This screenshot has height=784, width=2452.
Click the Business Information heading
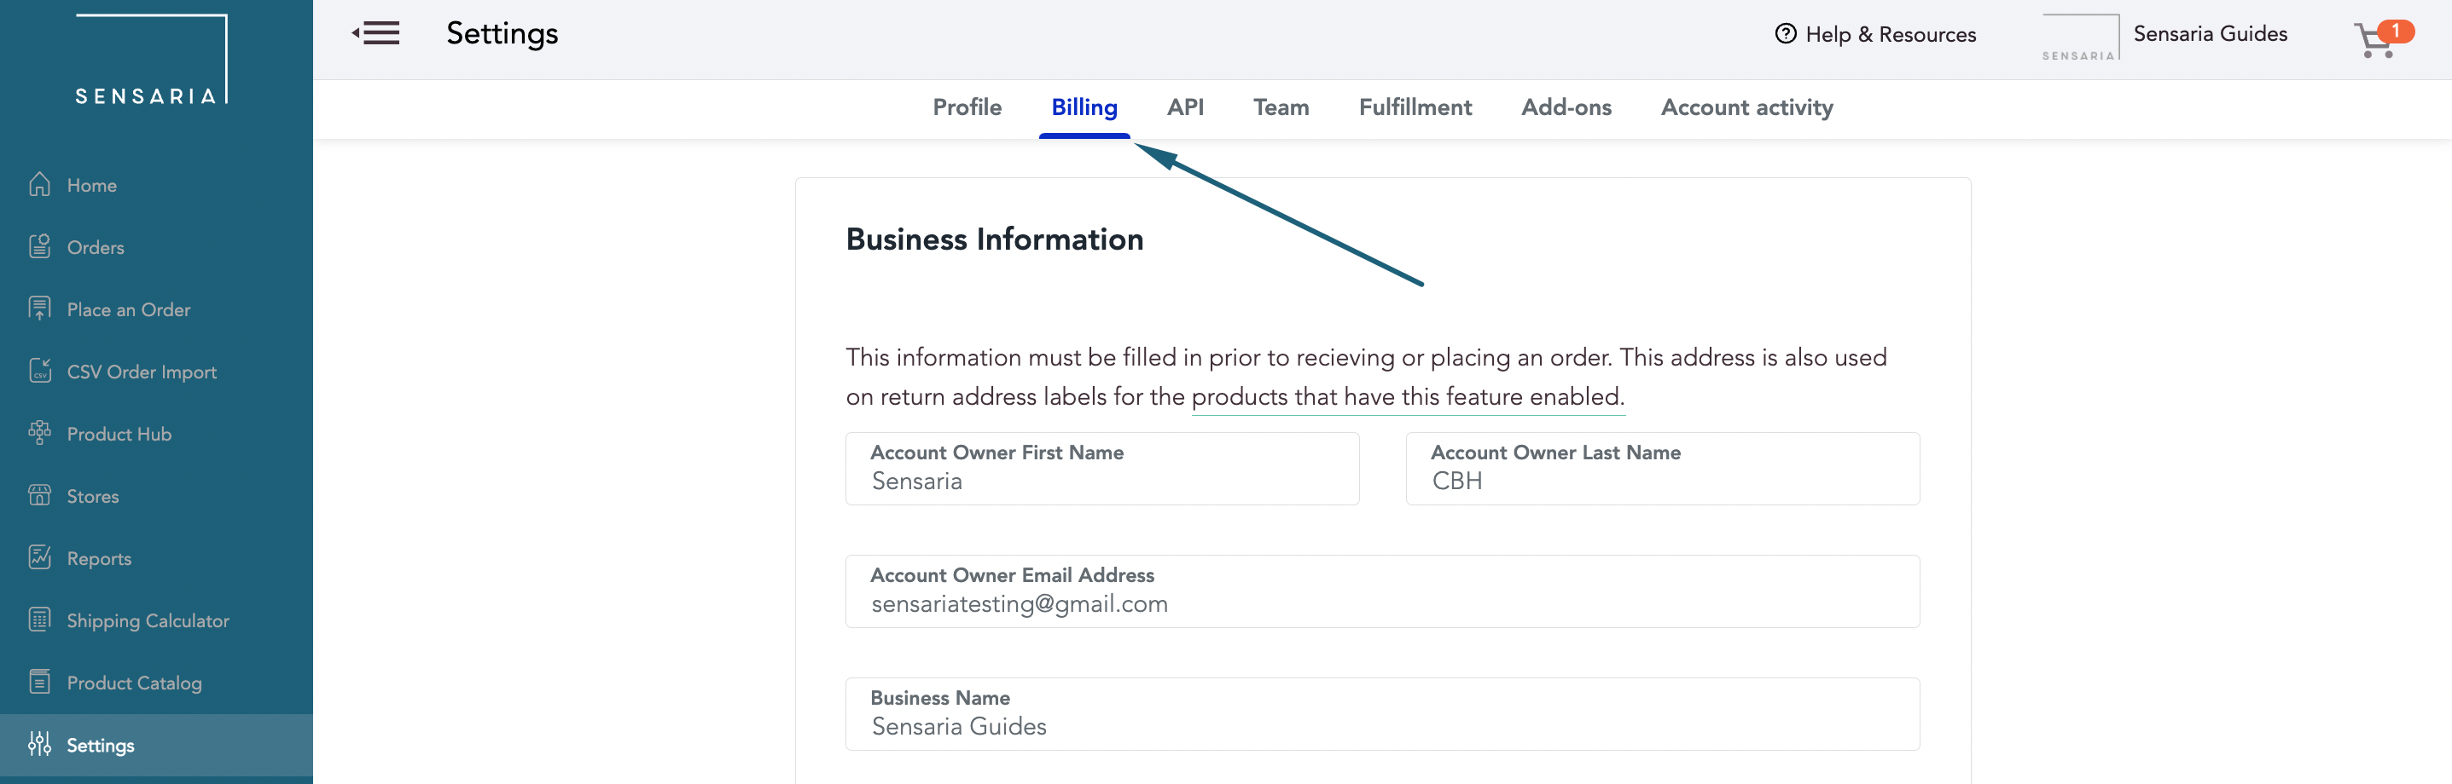click(x=995, y=239)
